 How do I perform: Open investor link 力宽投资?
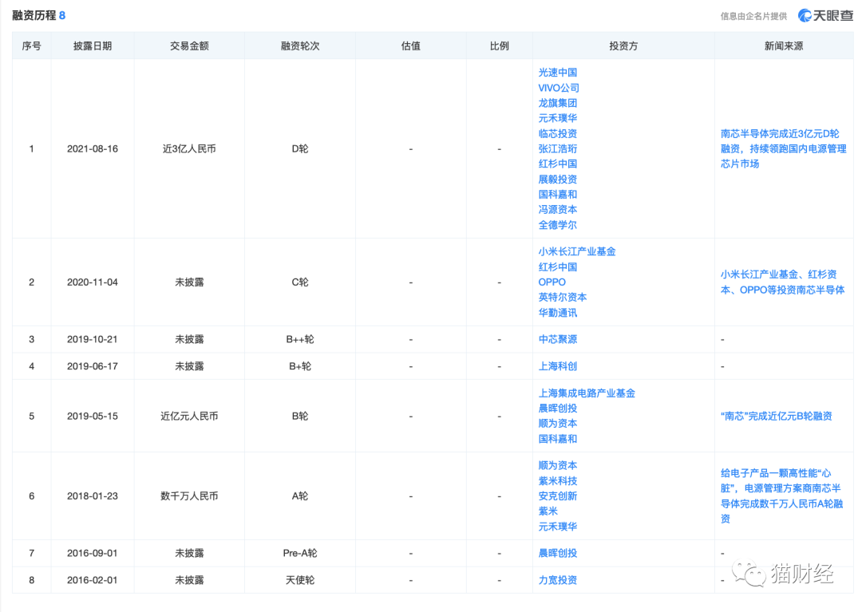[x=557, y=580]
